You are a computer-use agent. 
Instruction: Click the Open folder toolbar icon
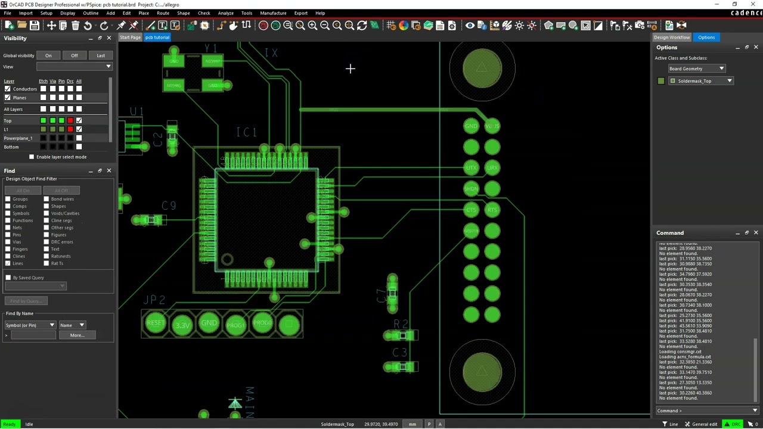22,26
